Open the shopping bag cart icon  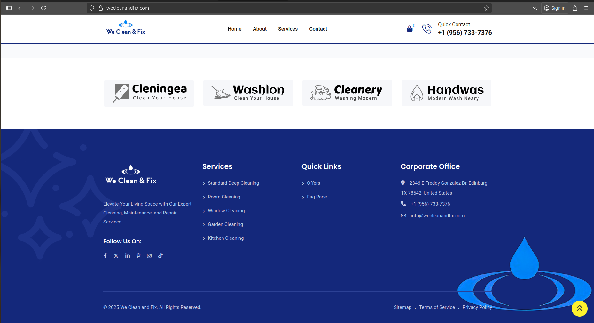(410, 29)
